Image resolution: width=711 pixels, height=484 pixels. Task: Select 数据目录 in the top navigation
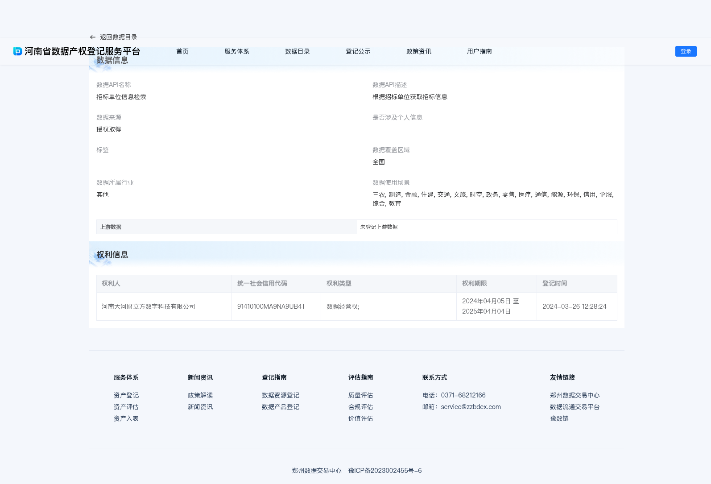point(298,51)
